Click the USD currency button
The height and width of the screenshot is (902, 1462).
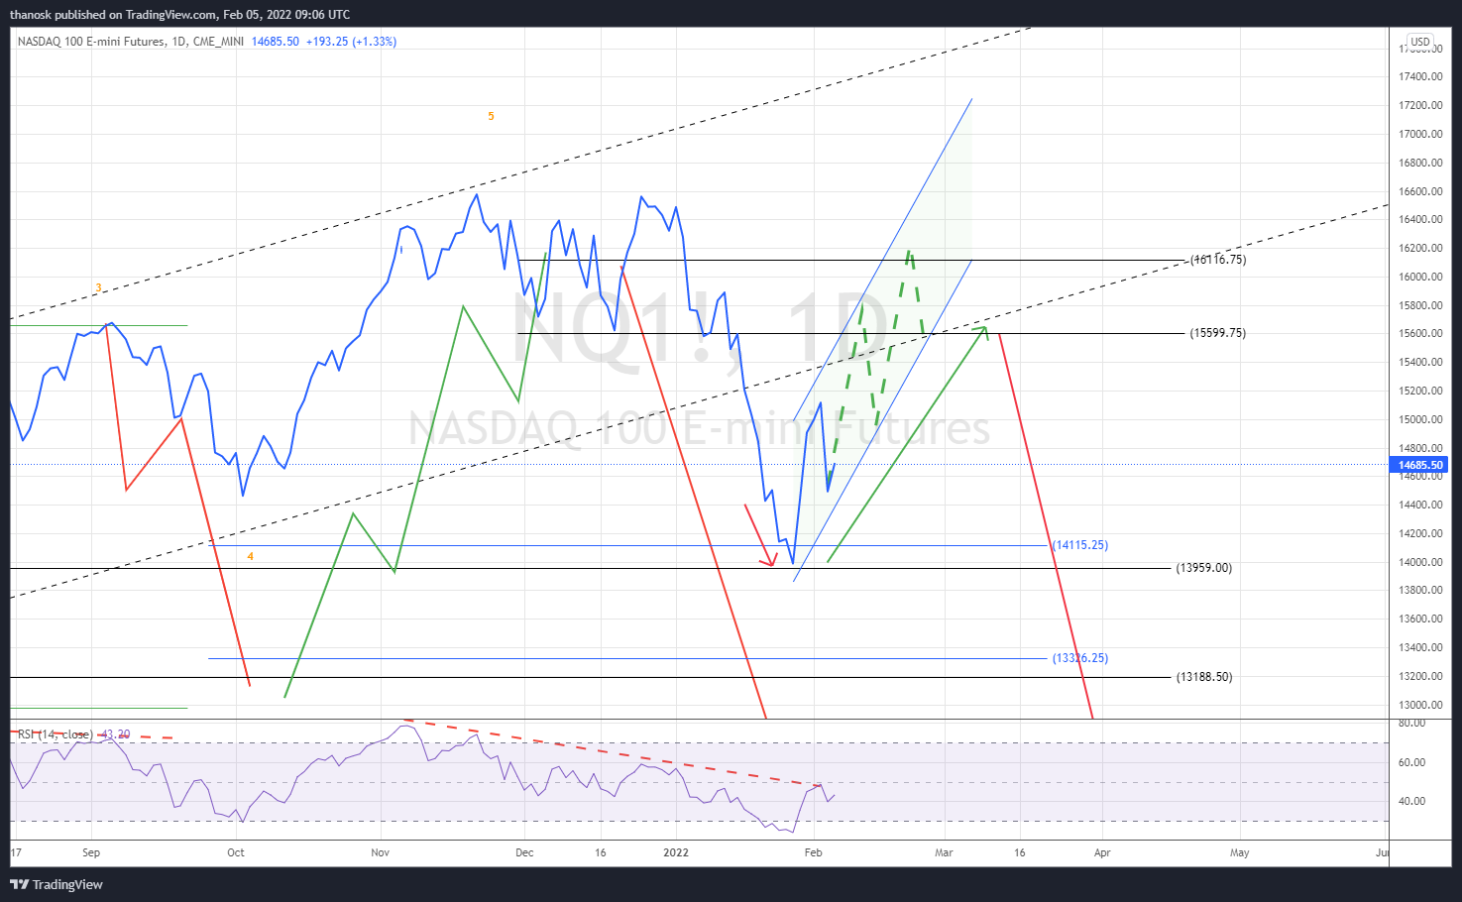tap(1420, 42)
